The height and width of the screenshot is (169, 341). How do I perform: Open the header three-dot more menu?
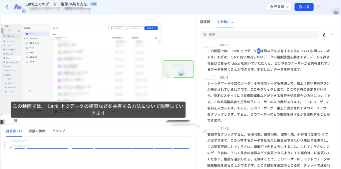319,7
